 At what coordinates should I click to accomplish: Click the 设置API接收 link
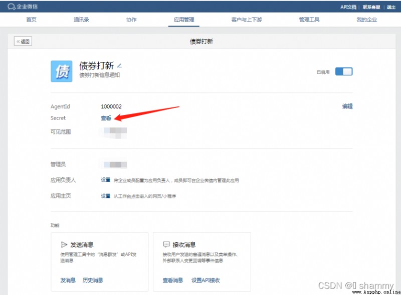coord(206,280)
